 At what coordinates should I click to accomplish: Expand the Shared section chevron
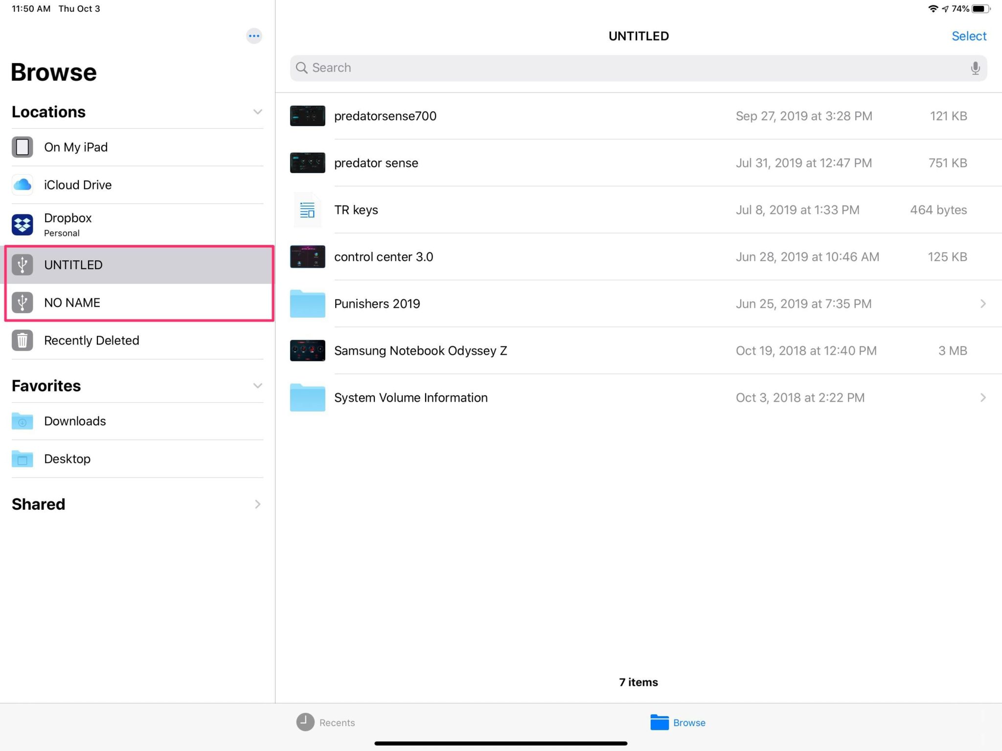coord(257,504)
